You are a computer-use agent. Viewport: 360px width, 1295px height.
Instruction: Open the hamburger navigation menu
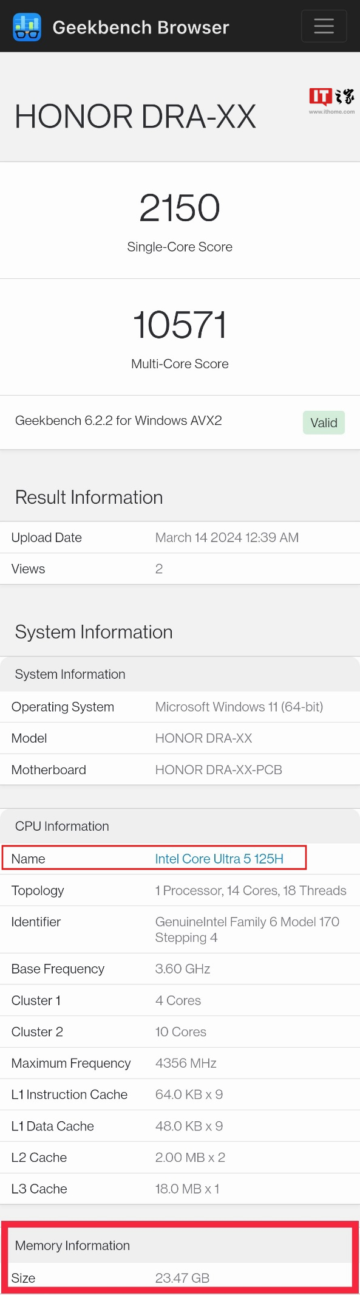tap(324, 26)
